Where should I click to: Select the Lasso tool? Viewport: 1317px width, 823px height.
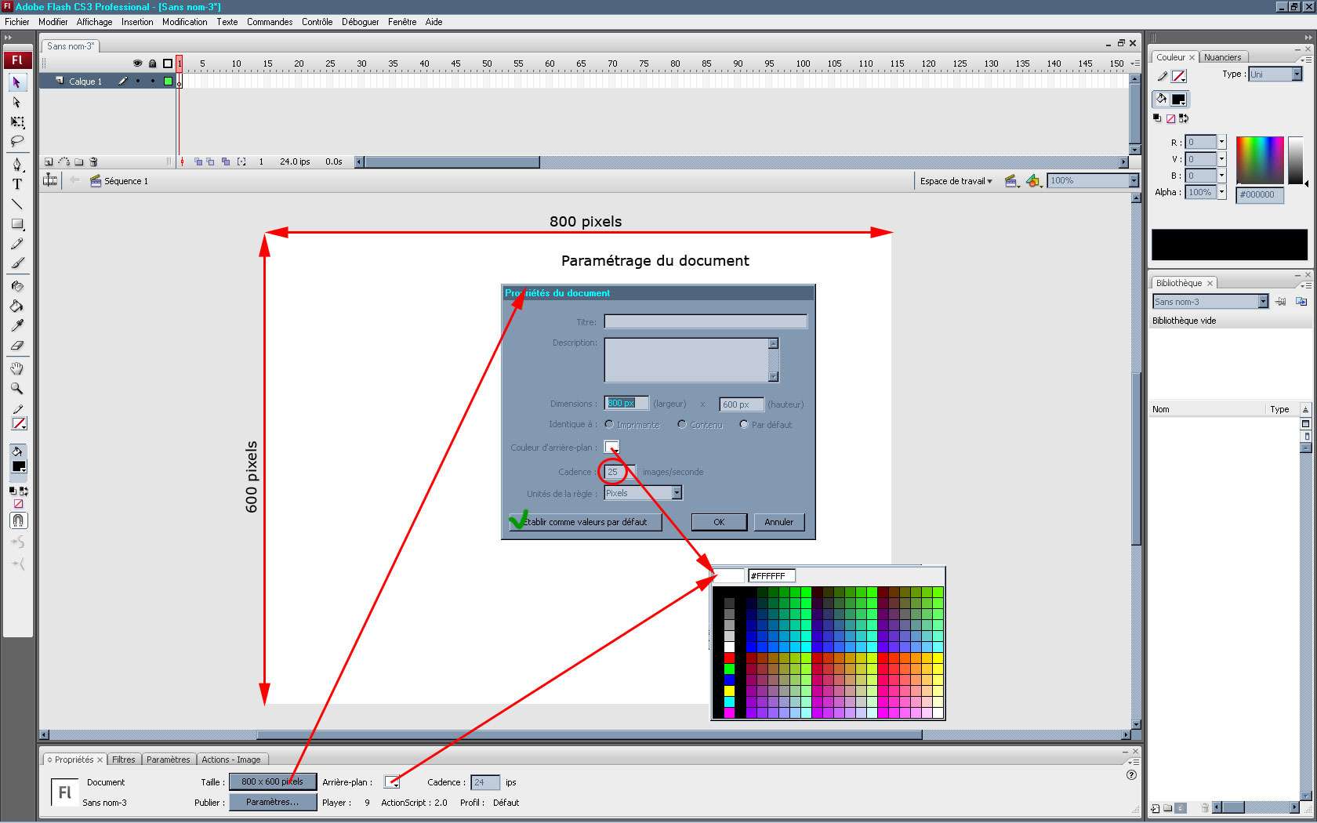pos(17,142)
